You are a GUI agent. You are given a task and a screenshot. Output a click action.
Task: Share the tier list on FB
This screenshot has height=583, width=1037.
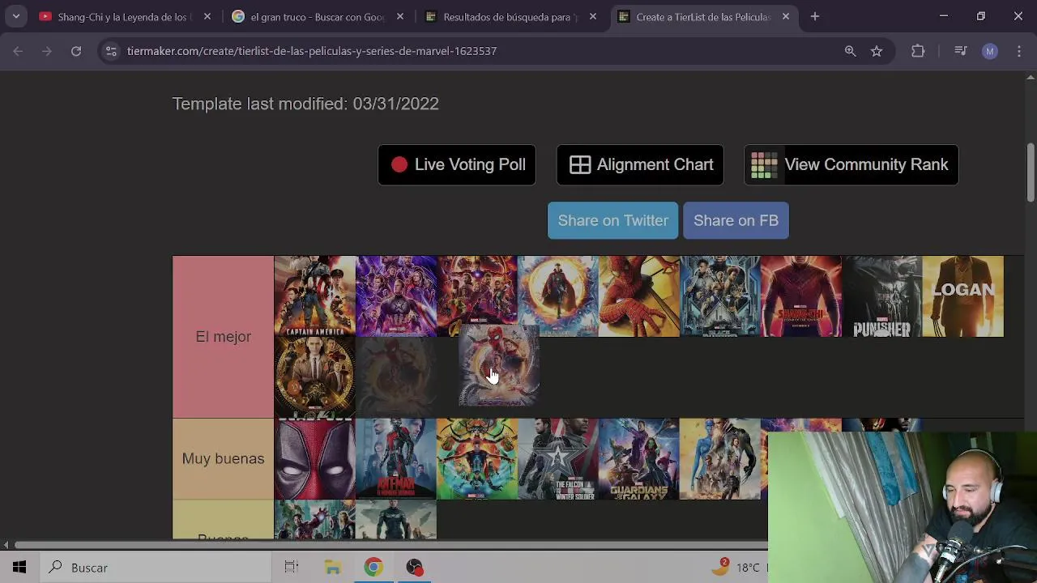(736, 220)
